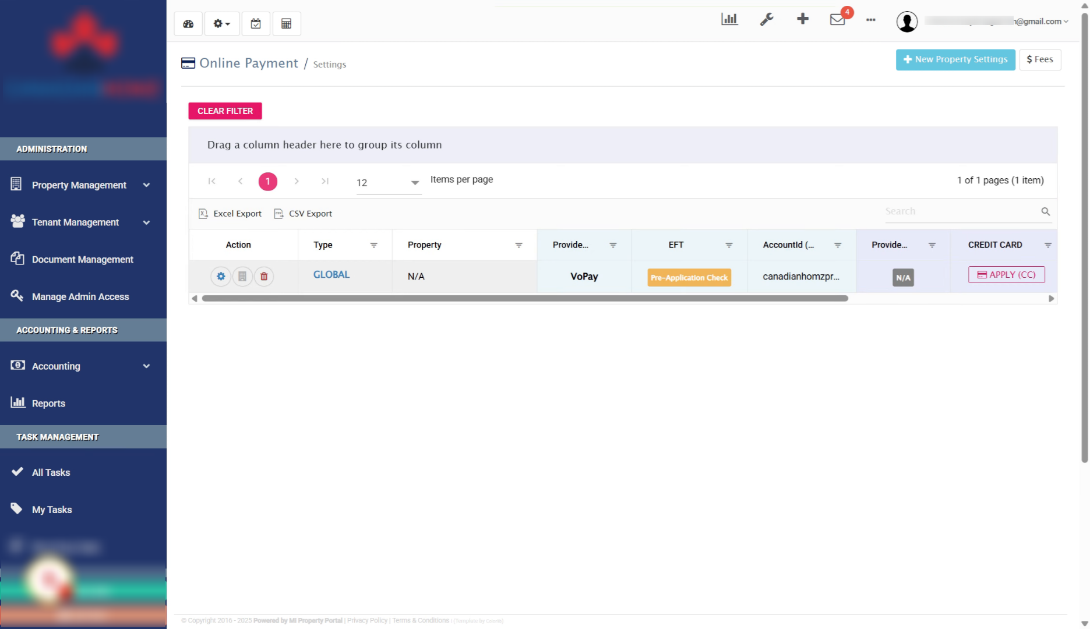The width and height of the screenshot is (1090, 629).
Task: Expand the items per page dropdown
Action: (x=414, y=182)
